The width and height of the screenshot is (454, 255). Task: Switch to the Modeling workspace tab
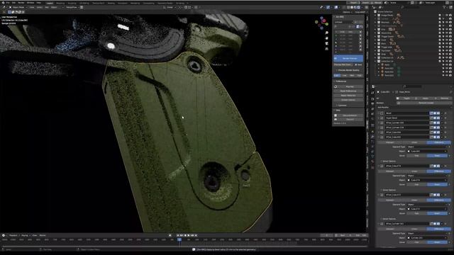[x=60, y=3]
